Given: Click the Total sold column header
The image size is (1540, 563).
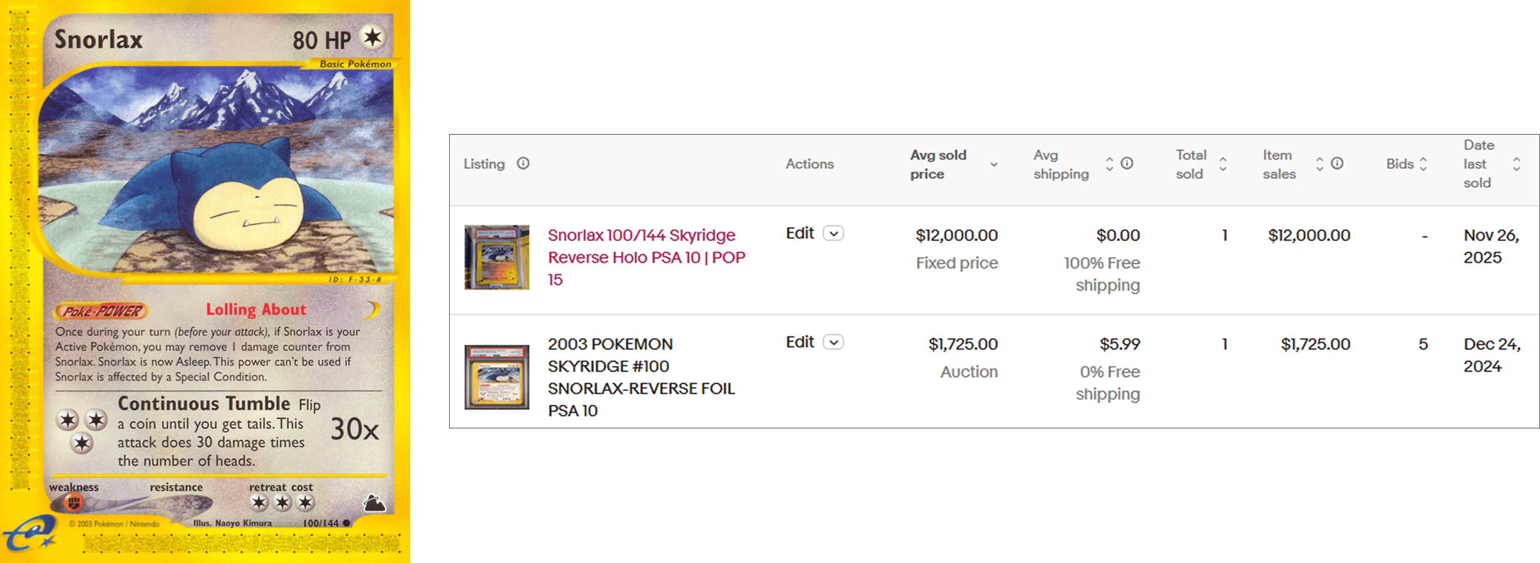Looking at the screenshot, I should (x=1191, y=164).
